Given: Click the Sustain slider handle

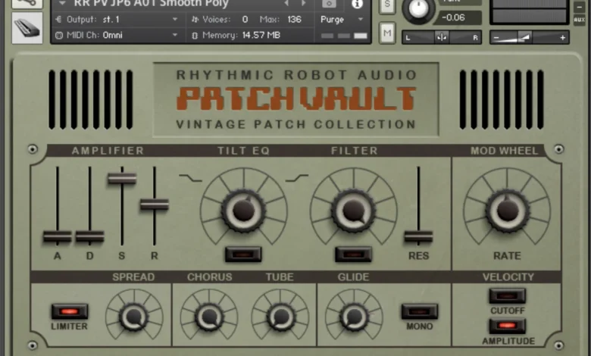Looking at the screenshot, I should 121,179.
